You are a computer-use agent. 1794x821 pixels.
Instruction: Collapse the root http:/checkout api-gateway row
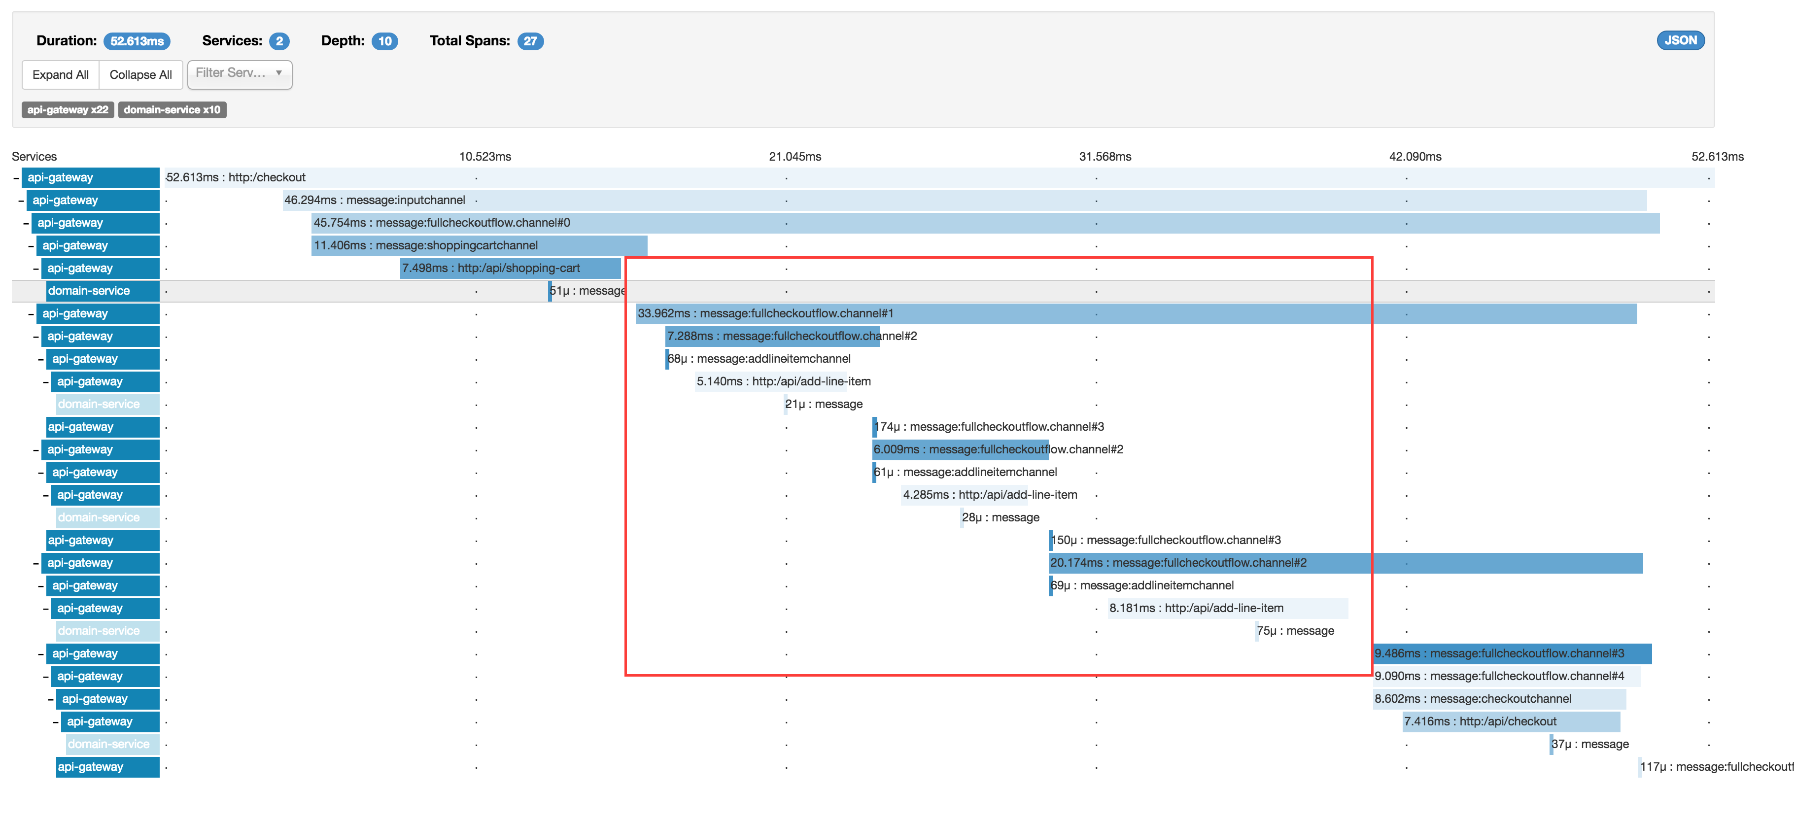(x=16, y=178)
